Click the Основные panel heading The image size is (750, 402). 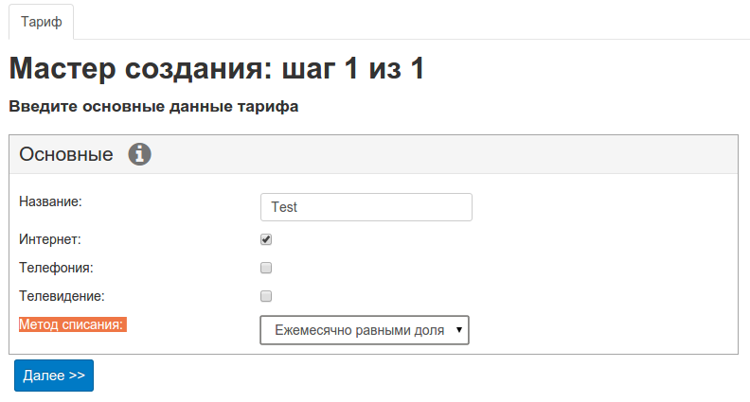click(66, 154)
